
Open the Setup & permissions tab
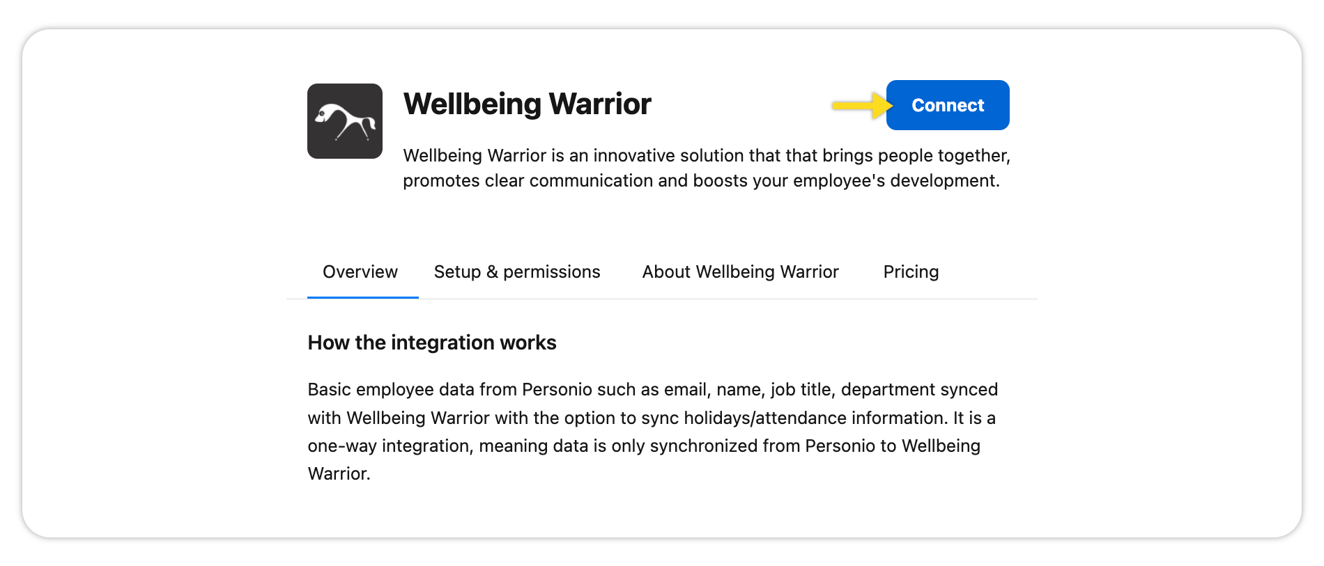(x=517, y=272)
